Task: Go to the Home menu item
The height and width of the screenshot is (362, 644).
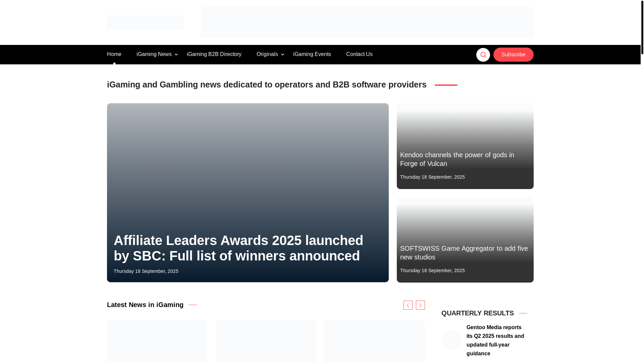Action: (x=114, y=54)
